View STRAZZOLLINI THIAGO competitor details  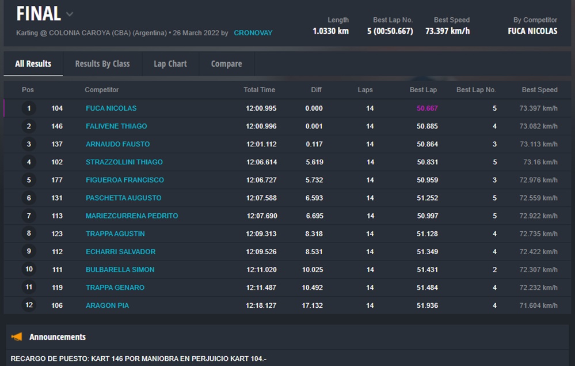(x=124, y=162)
